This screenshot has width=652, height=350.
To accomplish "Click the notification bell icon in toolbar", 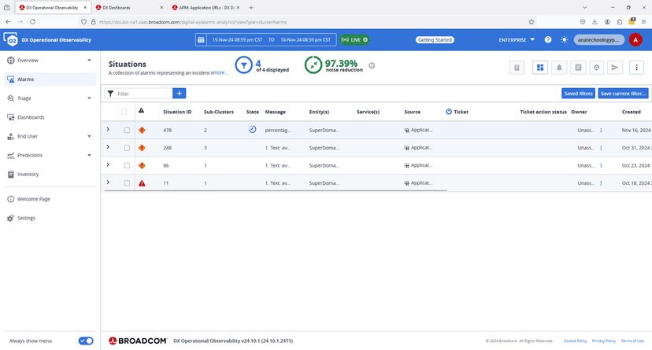I will [560, 68].
